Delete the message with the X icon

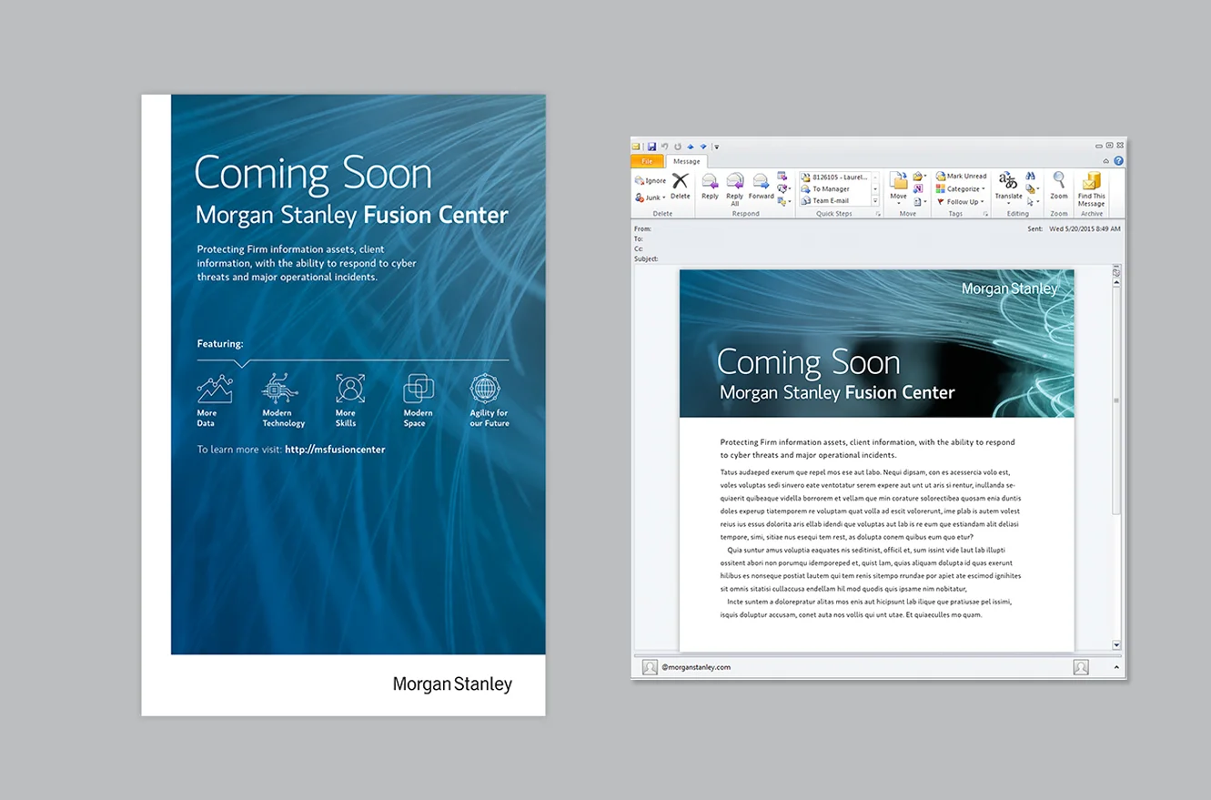click(x=681, y=187)
